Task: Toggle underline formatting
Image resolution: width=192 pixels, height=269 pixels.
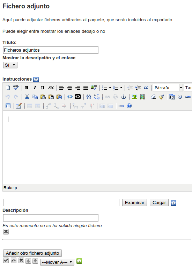Action: 43,88
